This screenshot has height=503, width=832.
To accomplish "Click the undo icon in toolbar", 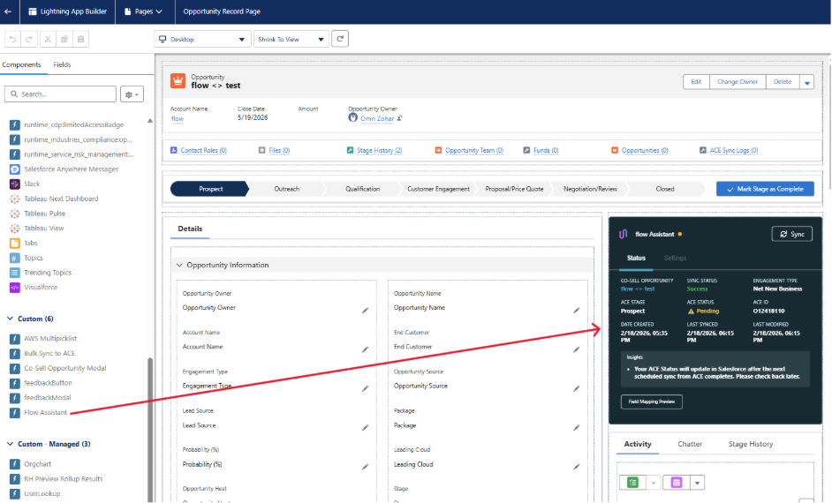I will point(12,40).
